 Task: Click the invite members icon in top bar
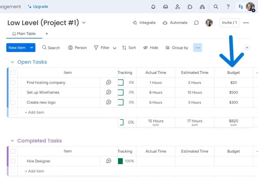pyautogui.click(x=178, y=7)
